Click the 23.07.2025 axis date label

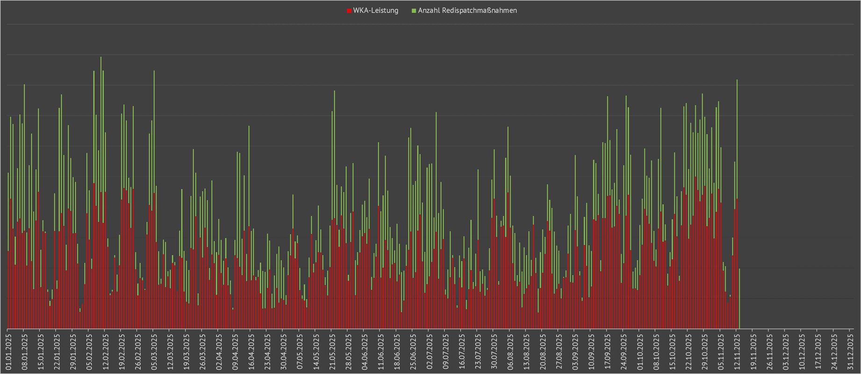(x=477, y=351)
